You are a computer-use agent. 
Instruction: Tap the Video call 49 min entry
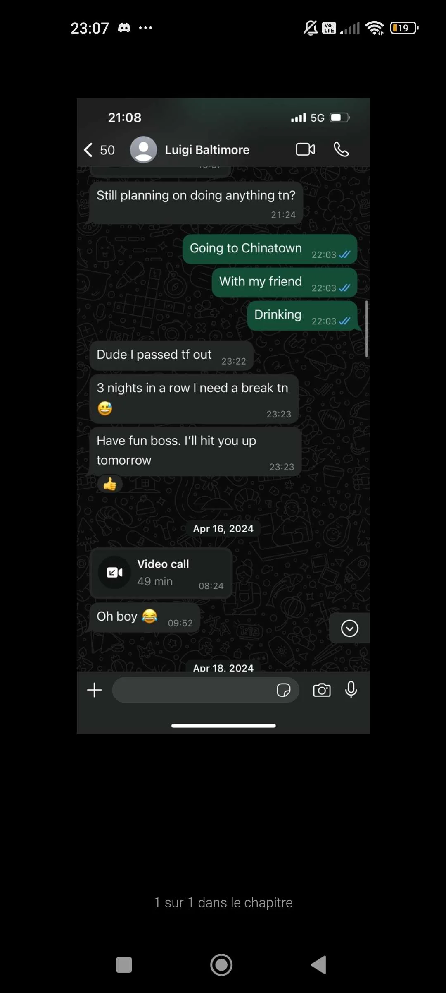[x=161, y=573]
